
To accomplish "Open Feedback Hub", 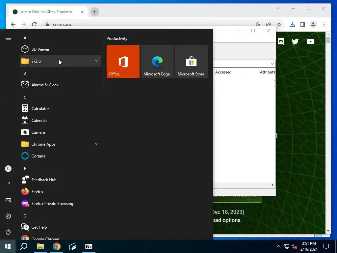I will tap(60, 180).
